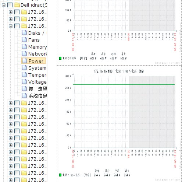Tick checkbox of 172.16 host just below 系统信息
Viewport: 182px width, 182px height.
[x=17, y=103]
